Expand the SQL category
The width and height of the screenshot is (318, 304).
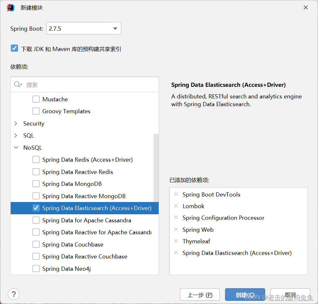pos(16,135)
